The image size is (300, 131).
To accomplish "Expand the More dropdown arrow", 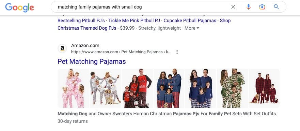I will [198, 28].
